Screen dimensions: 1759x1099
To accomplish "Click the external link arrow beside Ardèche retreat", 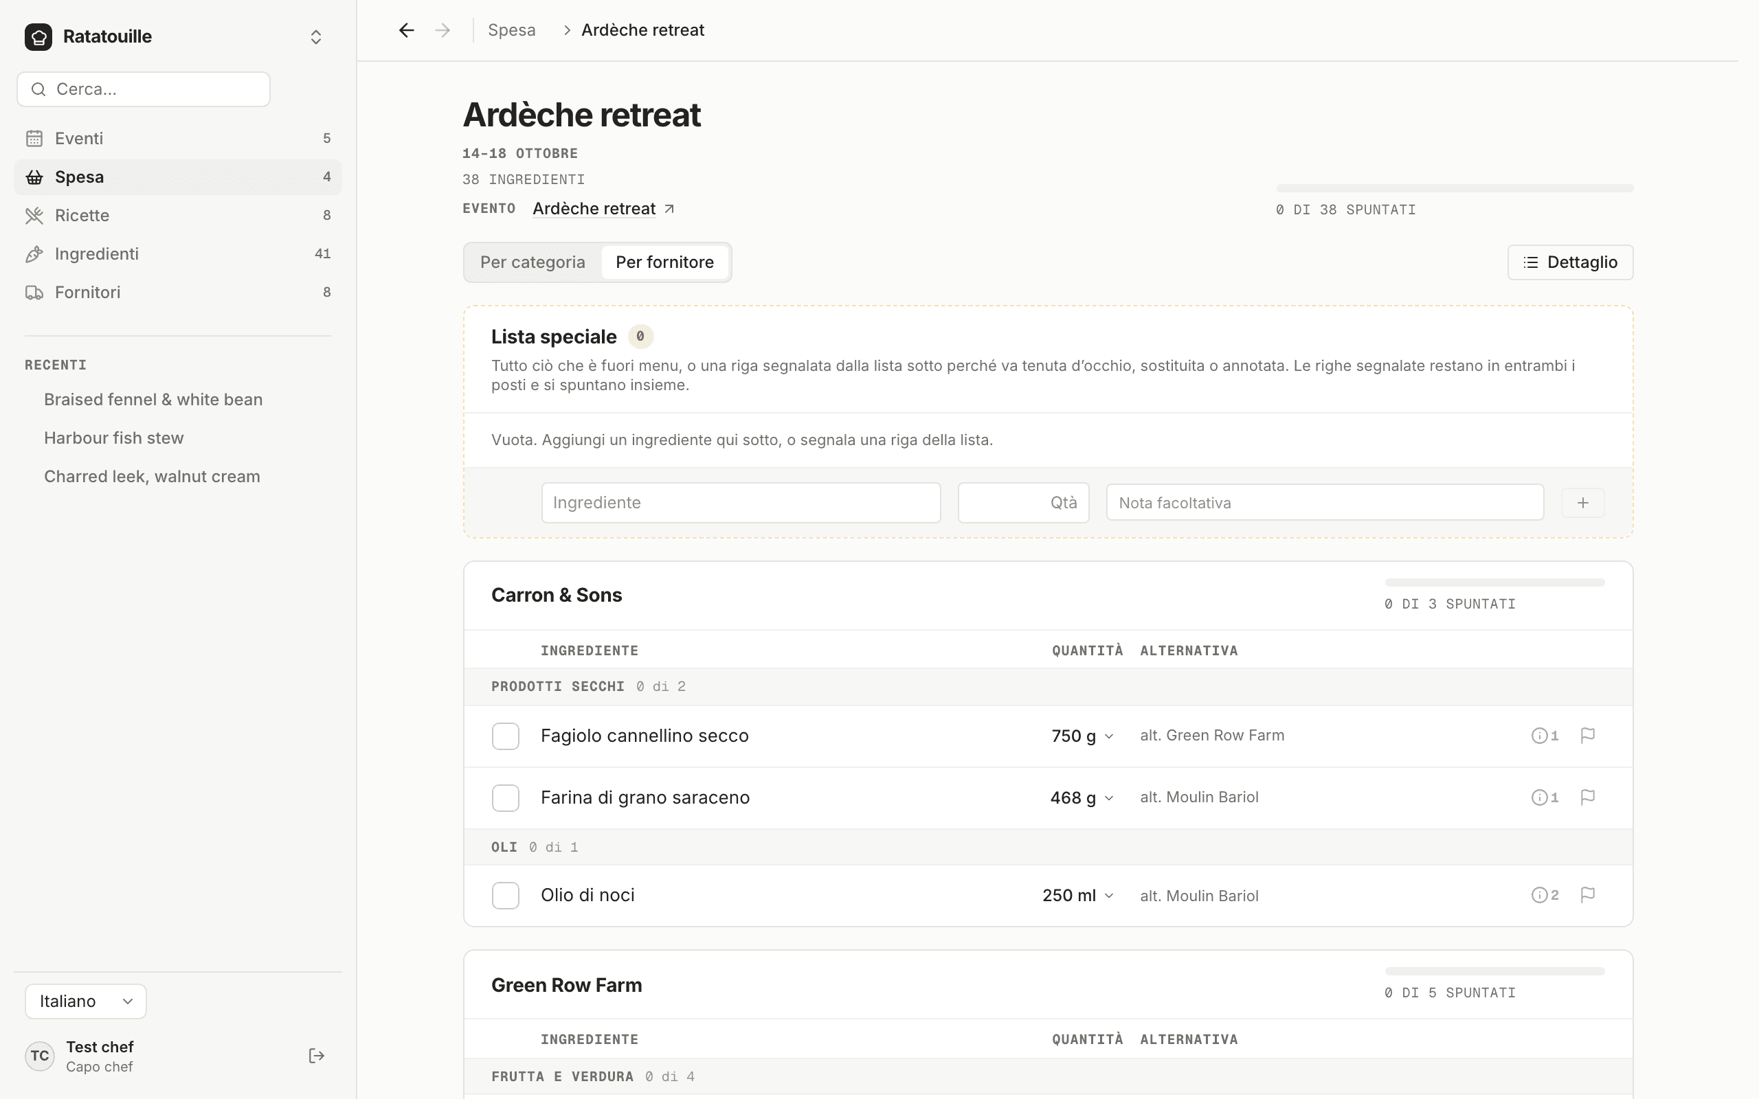I will tap(669, 209).
